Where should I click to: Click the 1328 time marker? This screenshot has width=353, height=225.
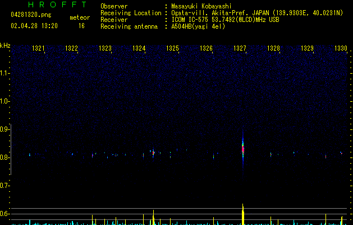click(273, 48)
